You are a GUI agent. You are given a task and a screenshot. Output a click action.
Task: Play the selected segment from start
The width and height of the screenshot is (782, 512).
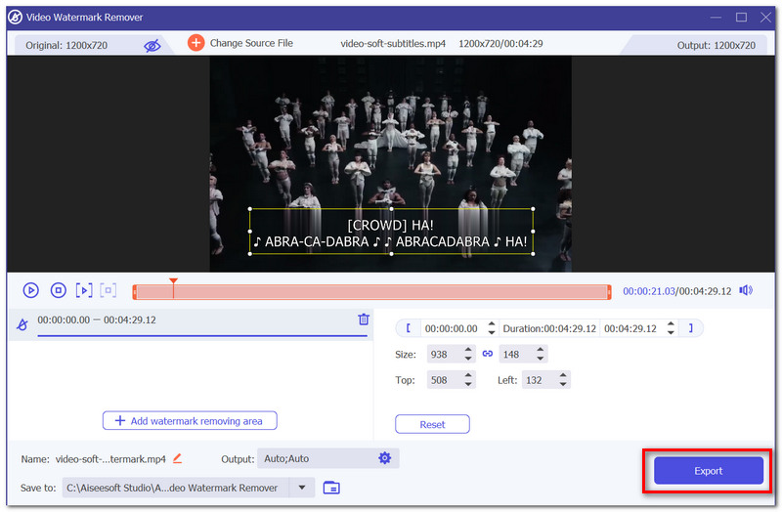[84, 290]
